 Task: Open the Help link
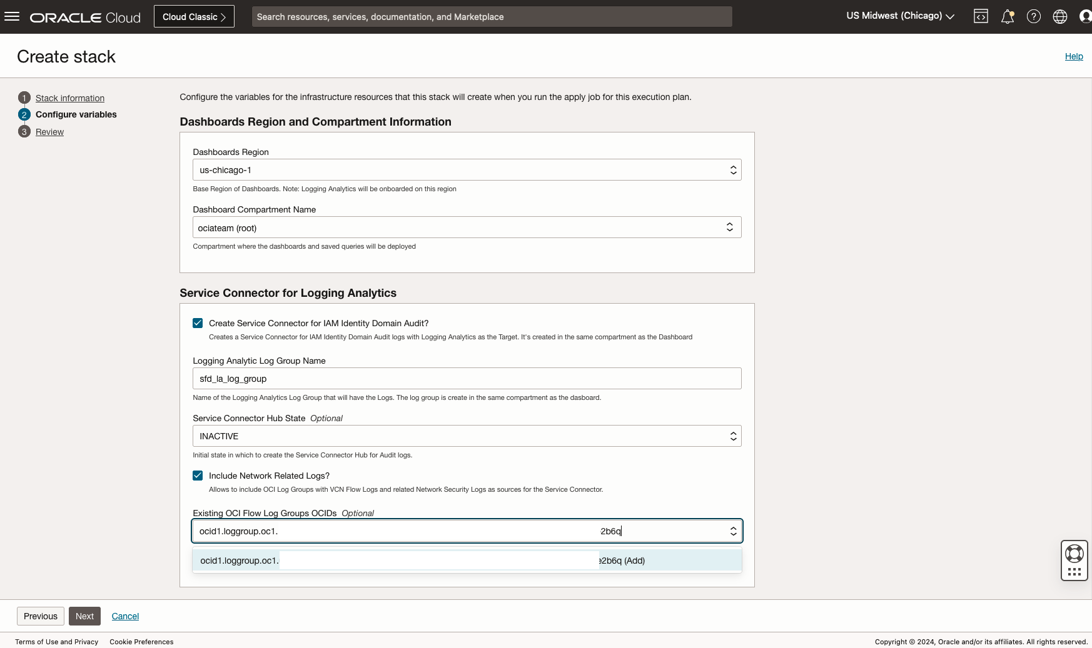(1073, 56)
